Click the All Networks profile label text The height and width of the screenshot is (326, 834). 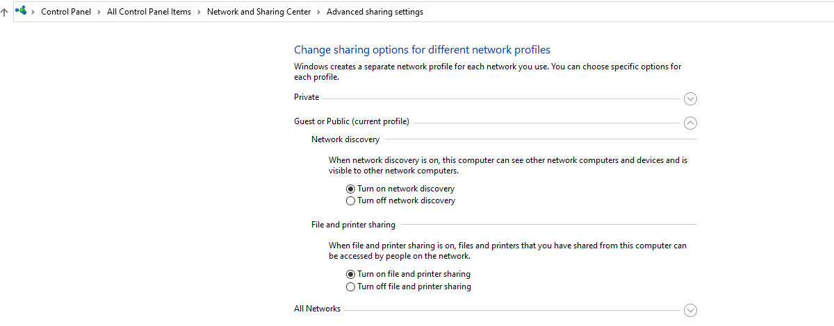[x=317, y=309]
